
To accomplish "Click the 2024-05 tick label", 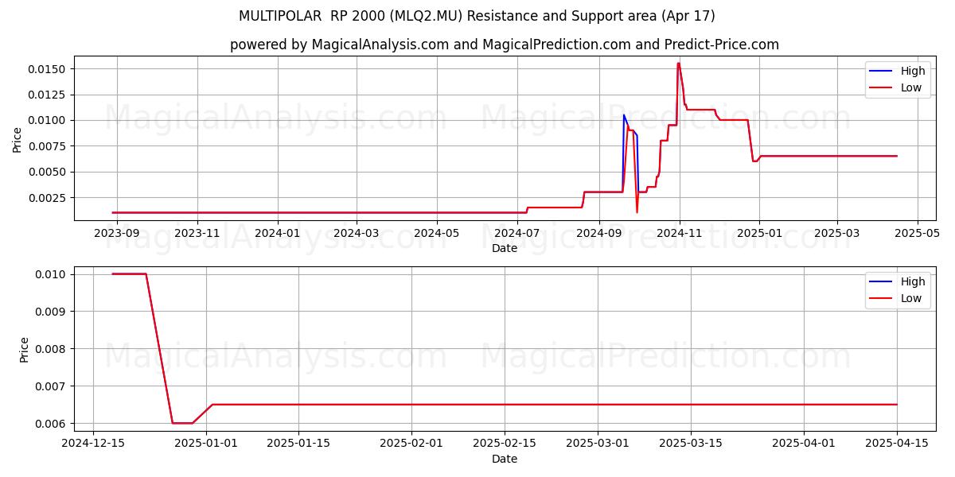I will pyautogui.click(x=437, y=233).
